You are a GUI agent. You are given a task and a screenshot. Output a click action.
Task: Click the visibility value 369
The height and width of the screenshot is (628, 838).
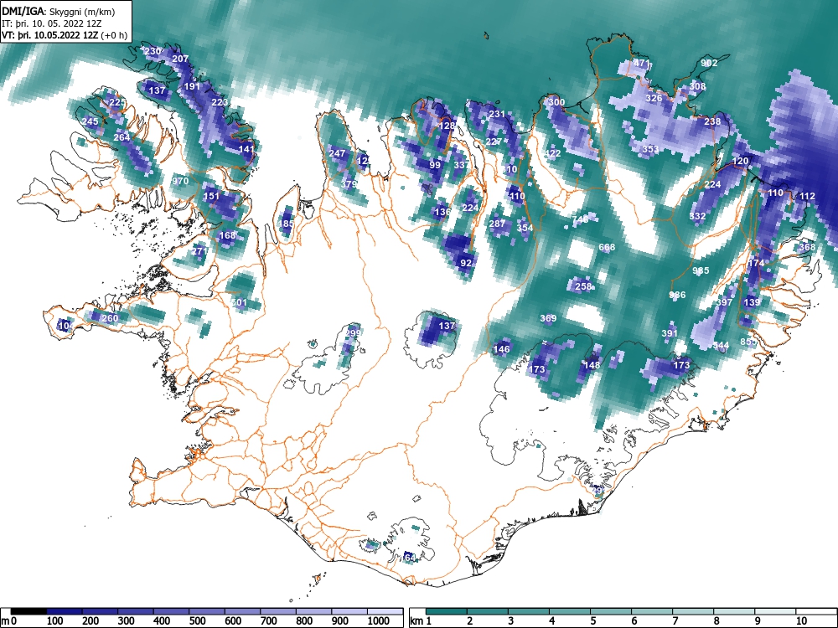click(548, 318)
